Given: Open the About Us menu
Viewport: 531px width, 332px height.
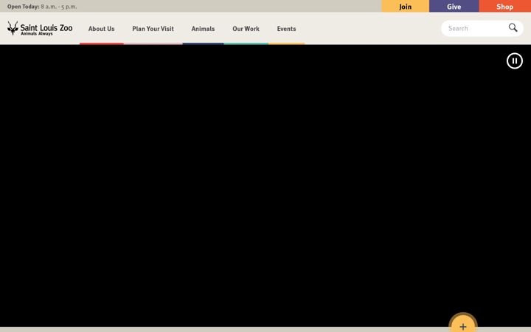Looking at the screenshot, I should (x=101, y=29).
